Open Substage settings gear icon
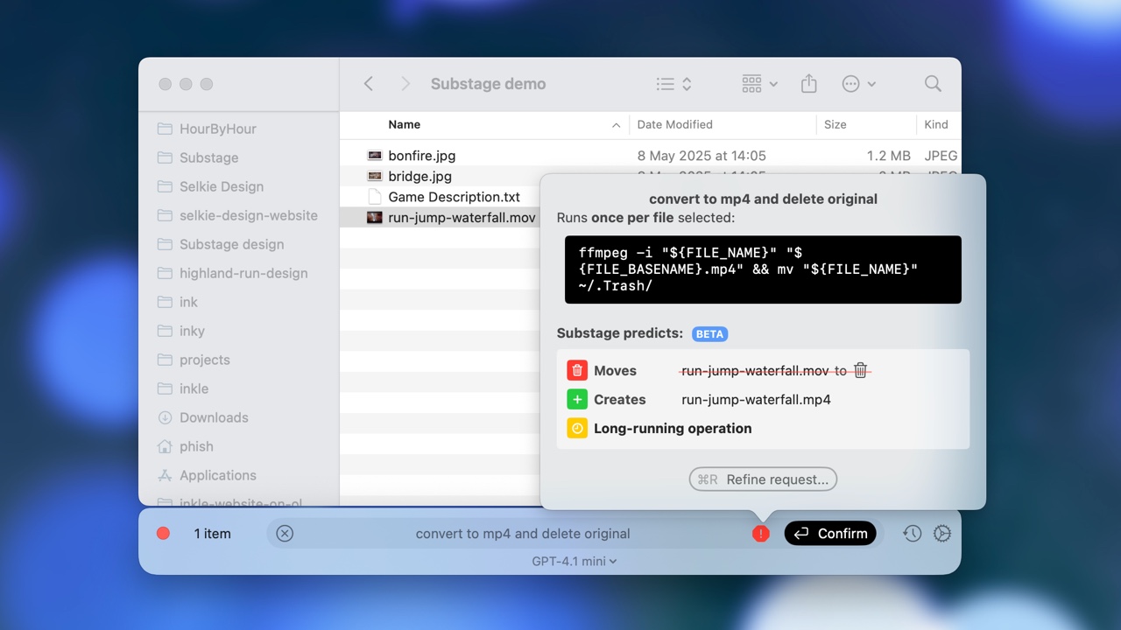This screenshot has width=1121, height=630. click(x=942, y=534)
